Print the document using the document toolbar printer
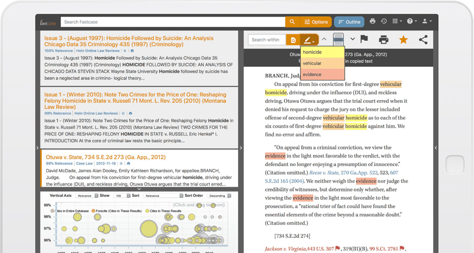This screenshot has width=474, height=253. pyautogui.click(x=384, y=40)
